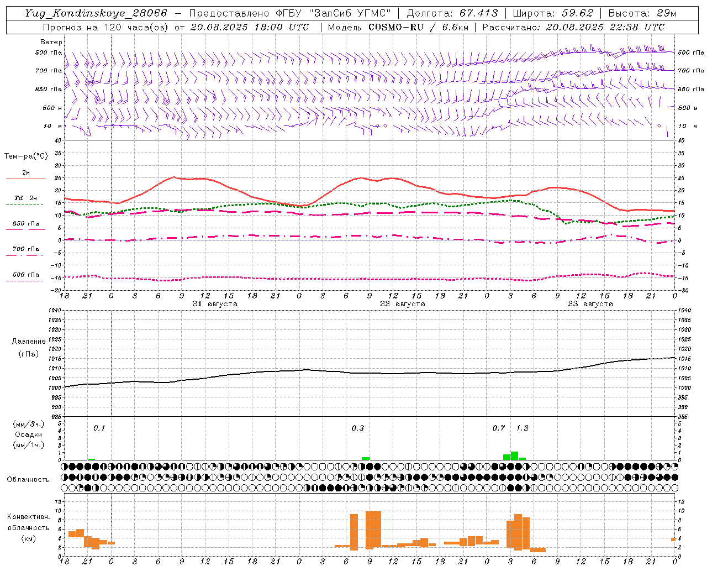Click the Осадки precipitation label
707x566 pixels.
pyautogui.click(x=29, y=434)
